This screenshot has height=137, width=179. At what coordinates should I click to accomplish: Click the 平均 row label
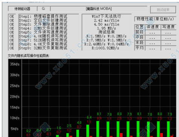click(139, 48)
